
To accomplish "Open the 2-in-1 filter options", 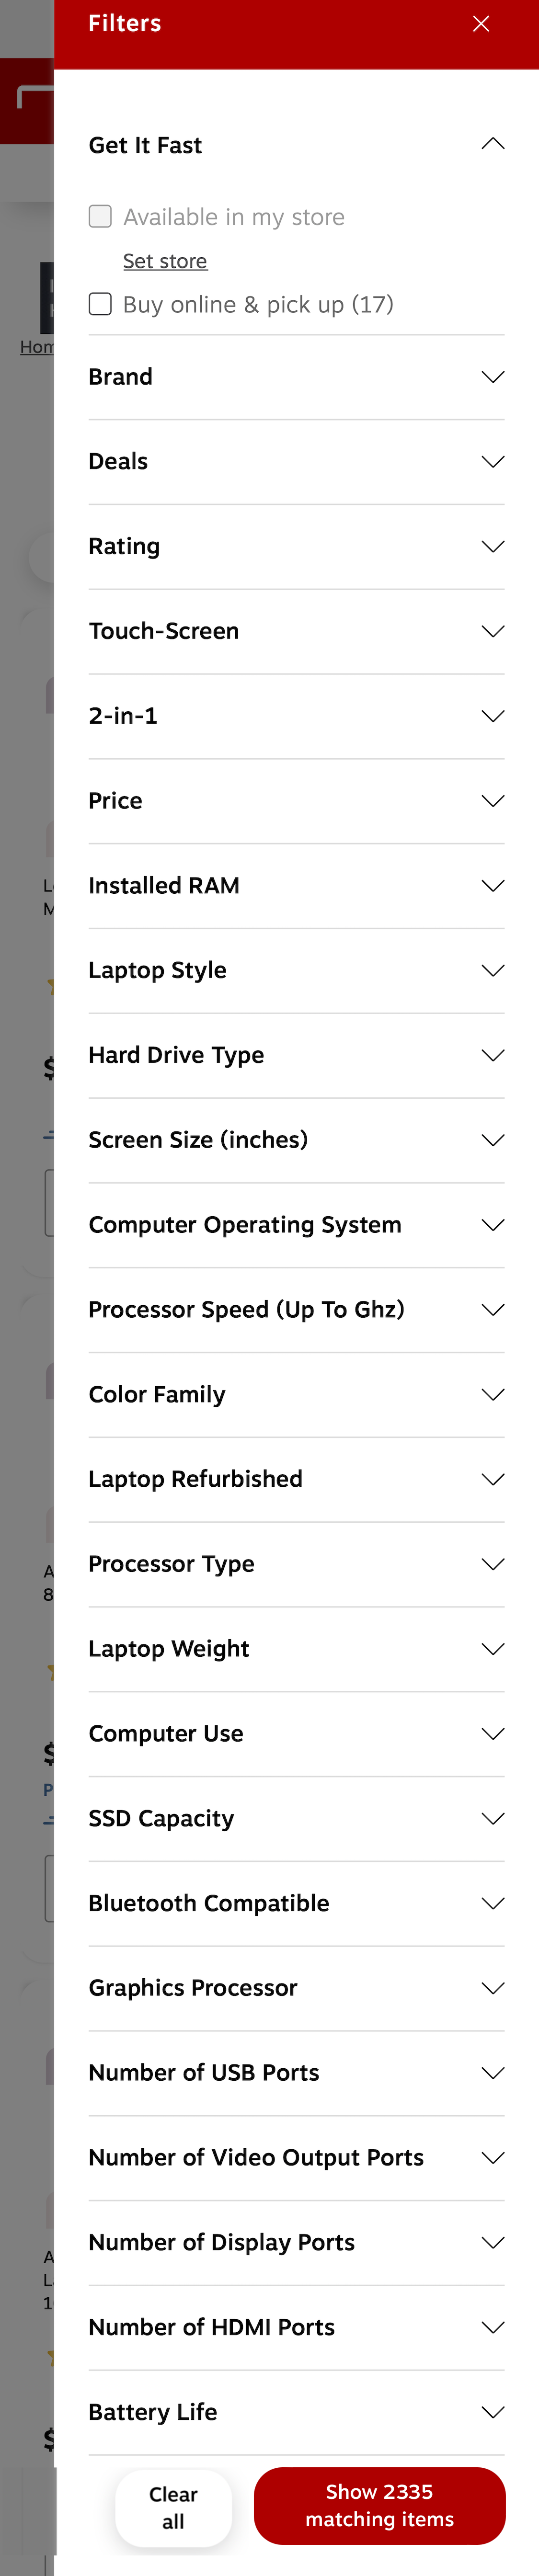I will (492, 715).
